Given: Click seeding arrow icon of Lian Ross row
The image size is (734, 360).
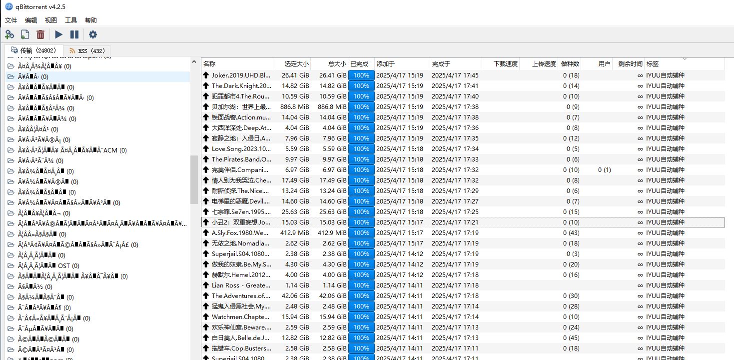Looking at the screenshot, I should pos(206,285).
